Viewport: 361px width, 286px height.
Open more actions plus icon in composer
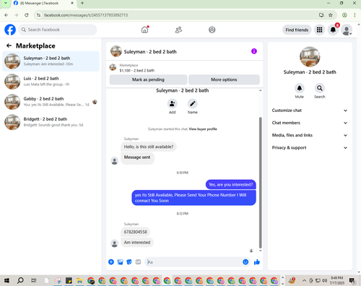coord(111,262)
